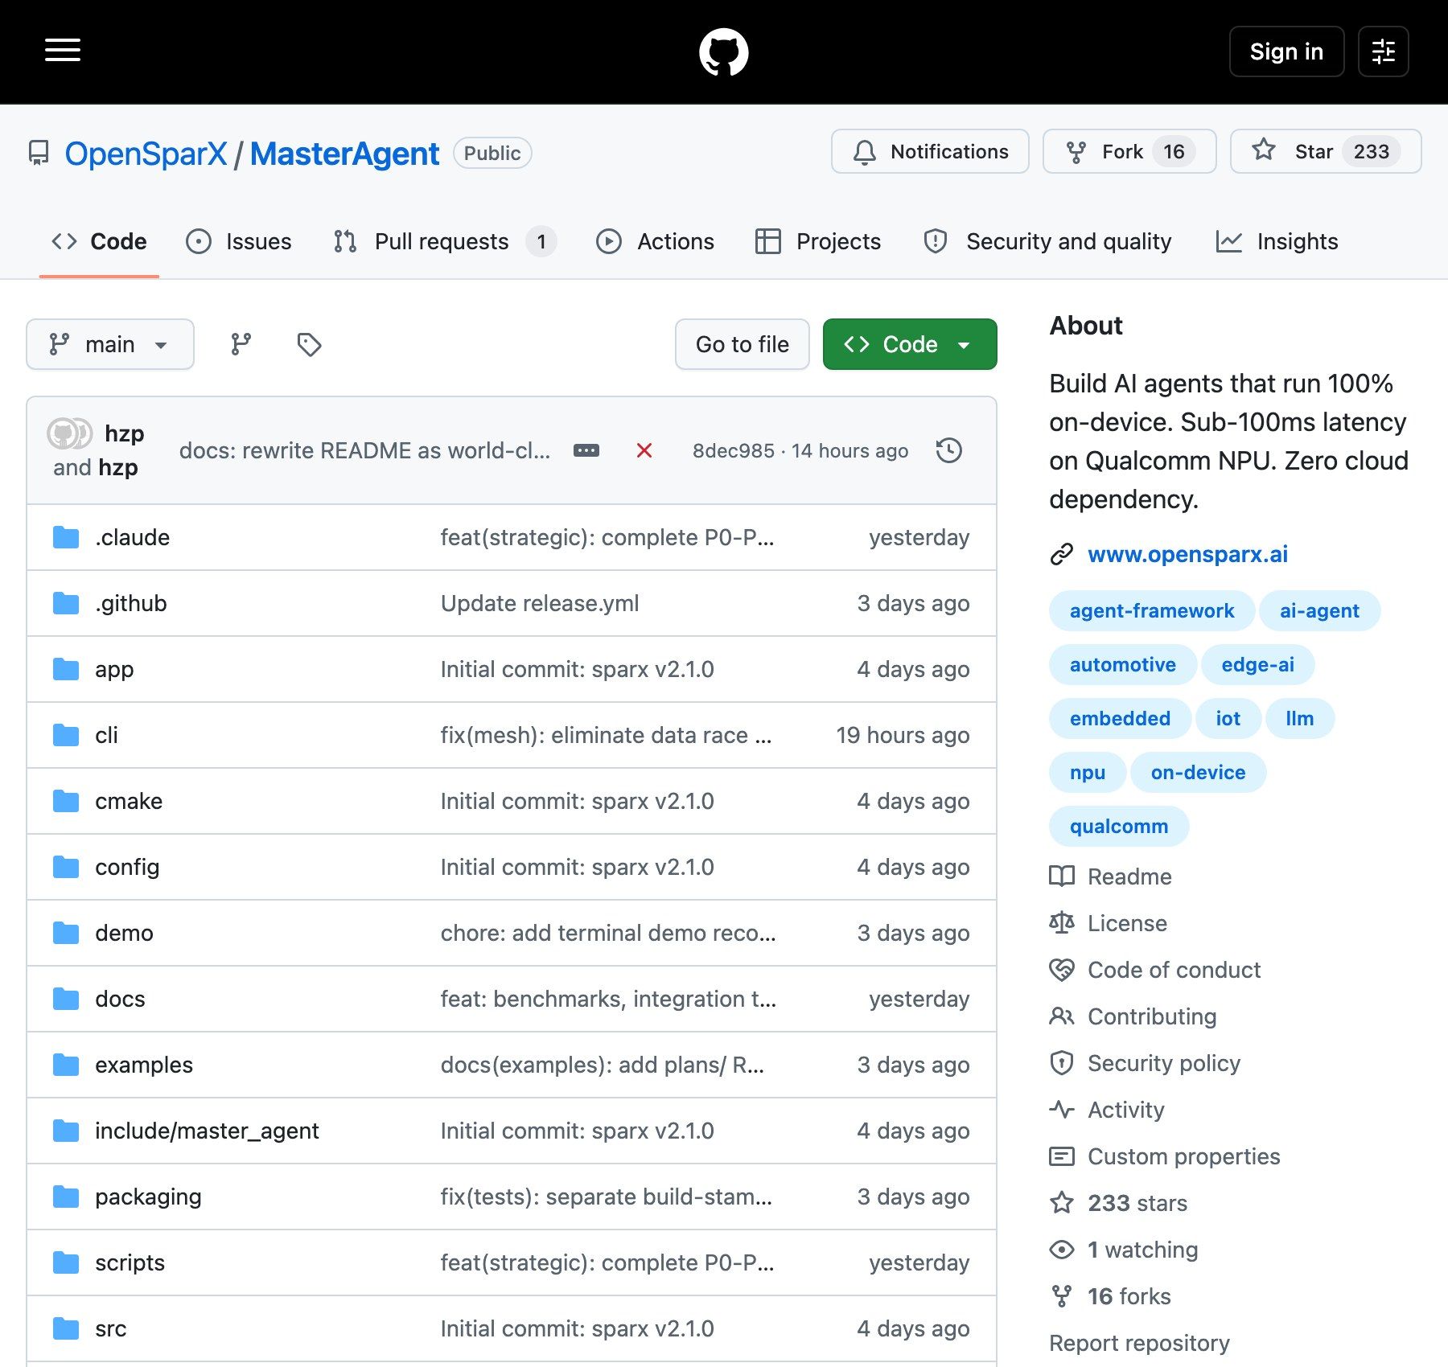Select the ai-agent topic tag
The height and width of the screenshot is (1367, 1448).
1319,611
